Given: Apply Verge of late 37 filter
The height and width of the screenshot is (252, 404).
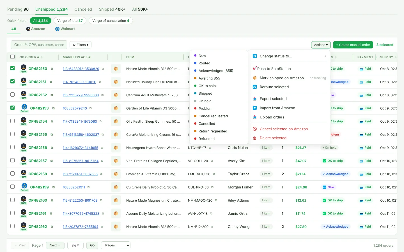Looking at the screenshot, I should pyautogui.click(x=70, y=21).
